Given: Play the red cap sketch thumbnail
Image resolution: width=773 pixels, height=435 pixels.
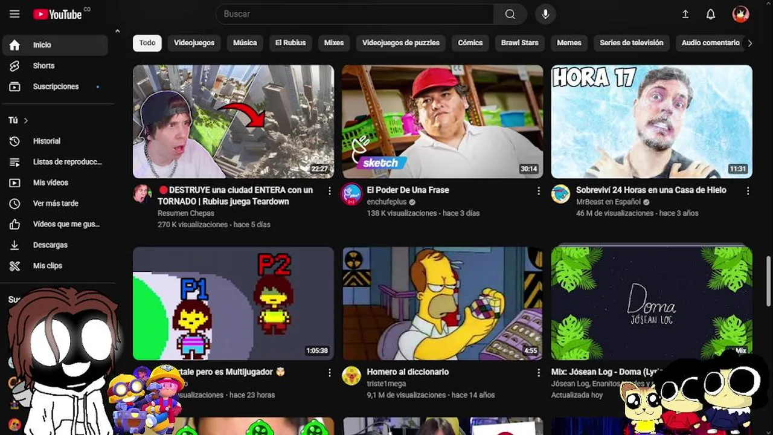Looking at the screenshot, I should point(442,121).
